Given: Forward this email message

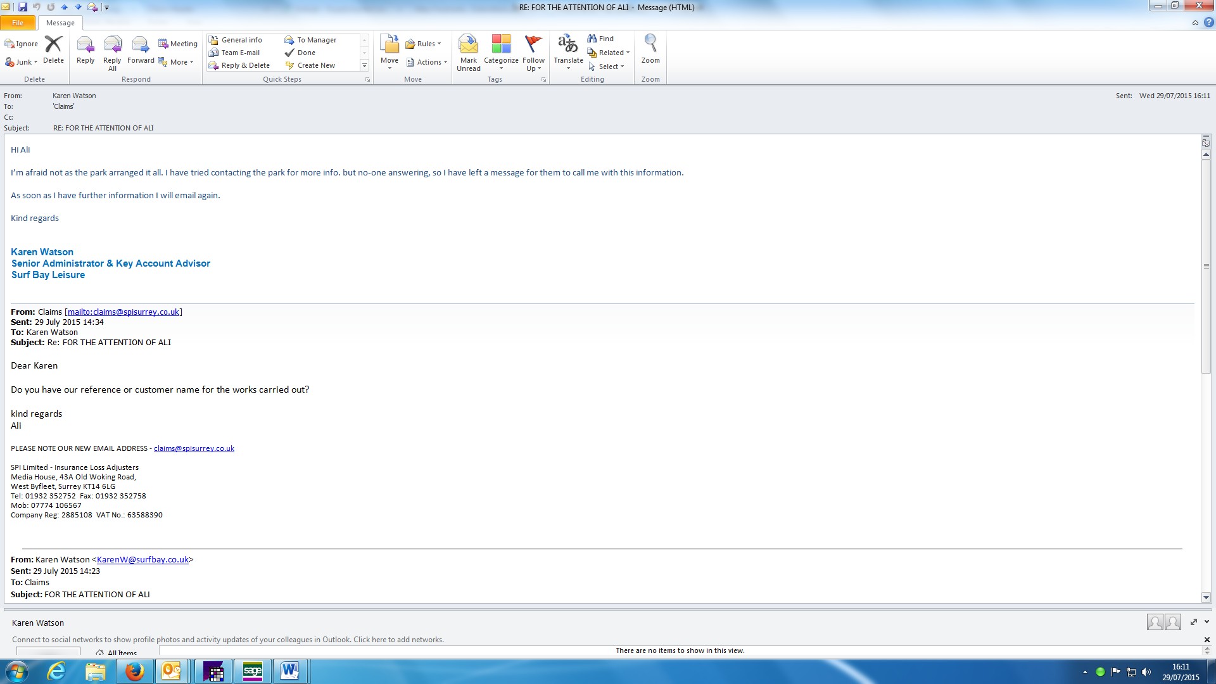Looking at the screenshot, I should [141, 50].
